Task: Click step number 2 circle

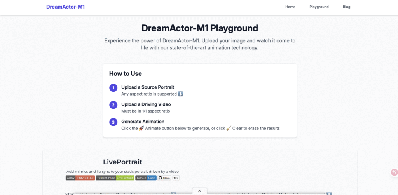Action: point(113,105)
